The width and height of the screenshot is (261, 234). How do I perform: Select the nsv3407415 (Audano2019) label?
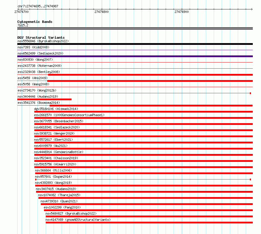tap(56, 189)
